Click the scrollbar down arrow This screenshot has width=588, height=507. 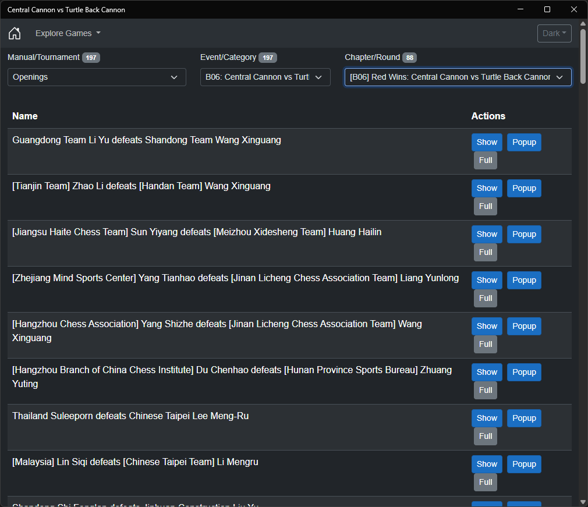pos(583,502)
